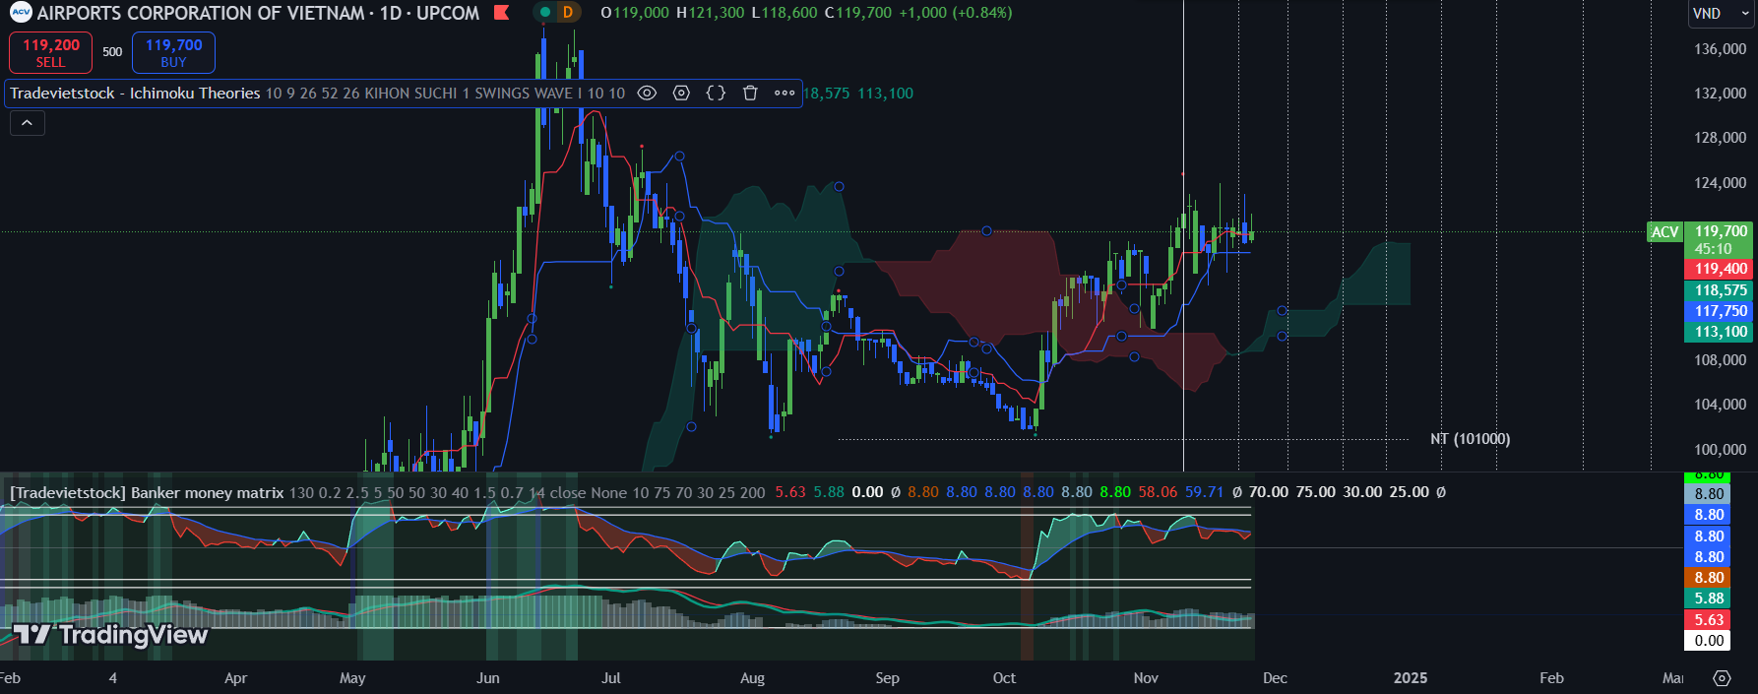1758x694 pixels.
Task: Click the red flag next to UPCOM
Action: coord(501,13)
